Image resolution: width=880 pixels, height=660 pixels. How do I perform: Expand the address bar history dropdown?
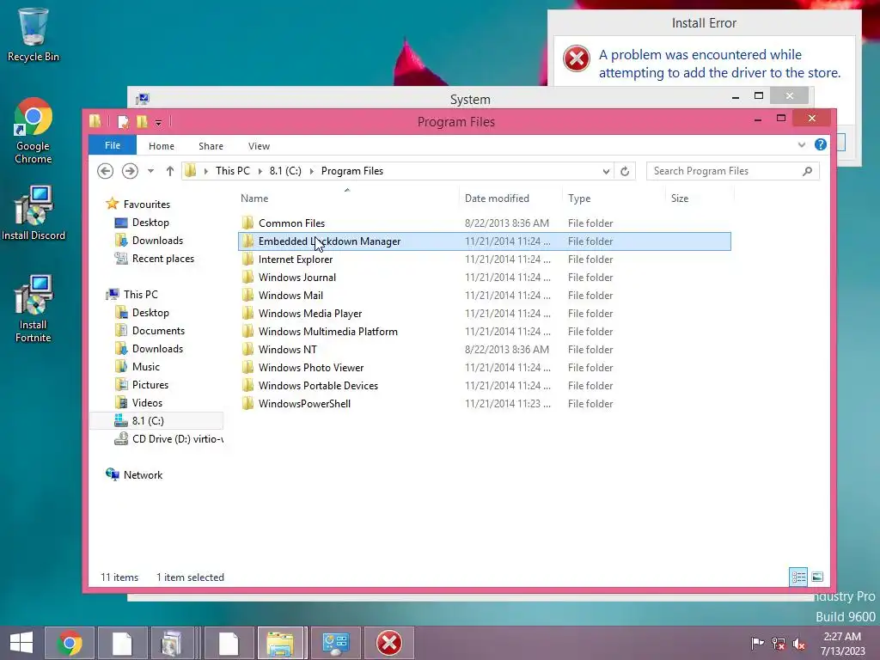606,171
